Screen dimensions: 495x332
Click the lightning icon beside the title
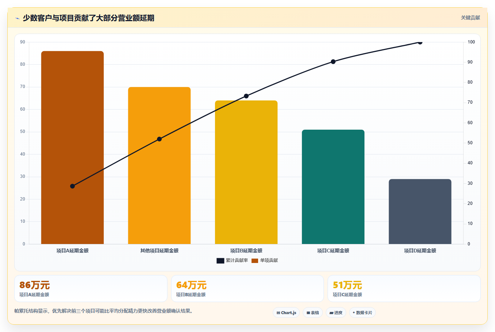(17, 18)
